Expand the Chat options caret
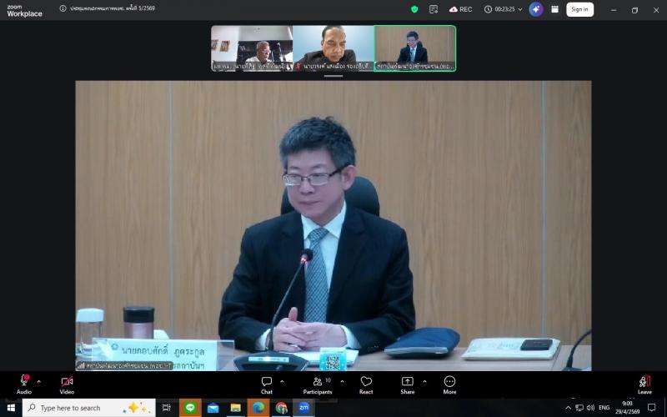 pos(282,381)
